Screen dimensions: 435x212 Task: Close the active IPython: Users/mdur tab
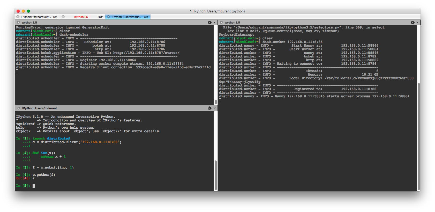pos(108,17)
